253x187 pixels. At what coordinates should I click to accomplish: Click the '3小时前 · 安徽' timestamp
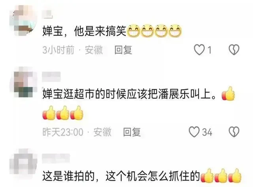point(73,50)
